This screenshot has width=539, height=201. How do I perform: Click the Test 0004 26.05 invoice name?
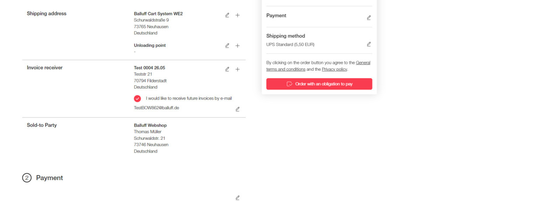click(149, 68)
